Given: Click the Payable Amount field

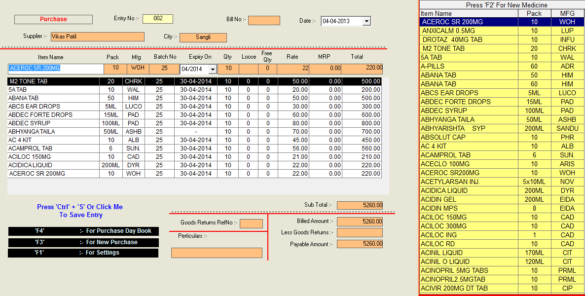Looking at the screenshot, I should pyautogui.click(x=360, y=244).
